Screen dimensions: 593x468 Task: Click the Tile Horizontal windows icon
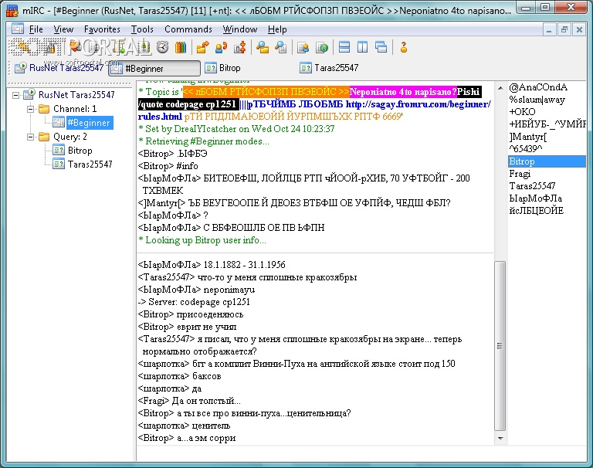(x=344, y=47)
